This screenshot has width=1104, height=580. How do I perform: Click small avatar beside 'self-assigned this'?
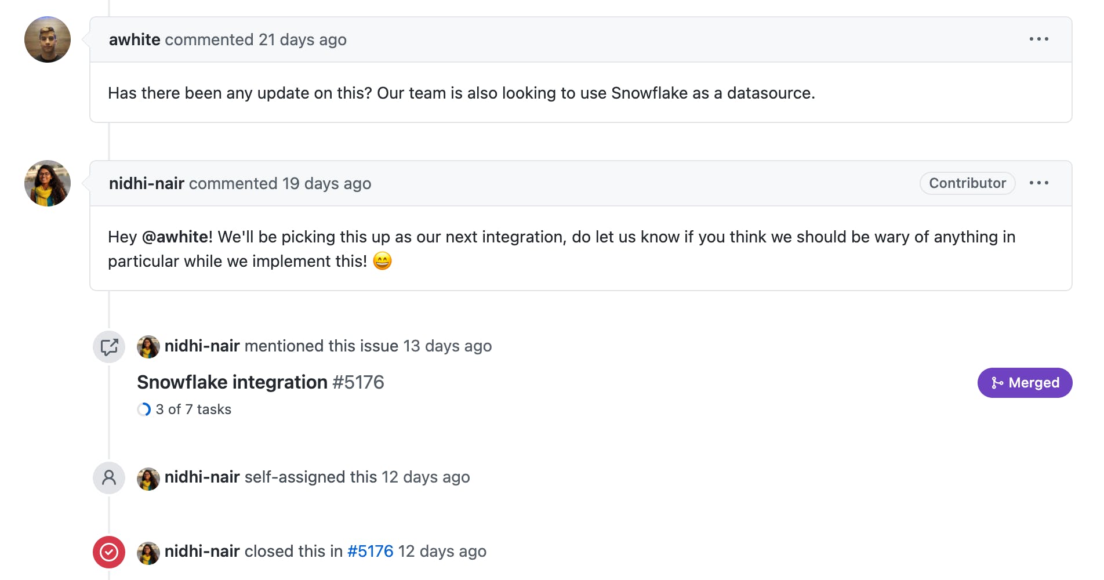(x=148, y=479)
